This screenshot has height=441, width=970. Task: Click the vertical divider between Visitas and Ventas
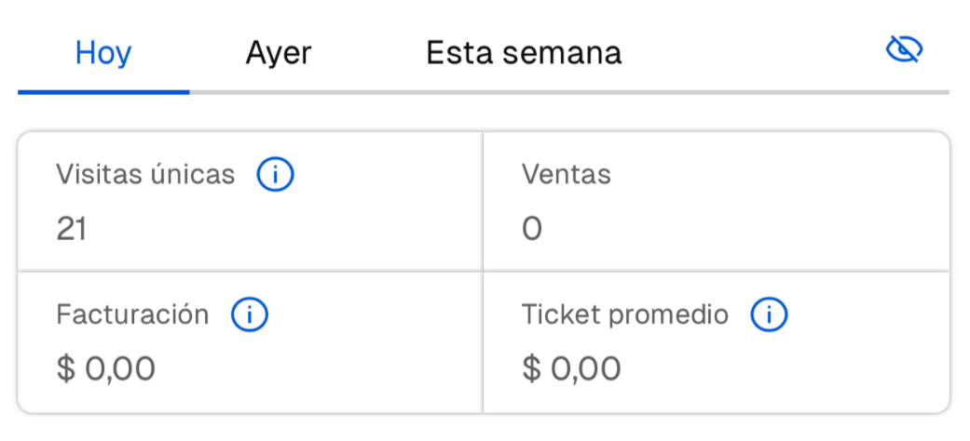pyautogui.click(x=483, y=202)
